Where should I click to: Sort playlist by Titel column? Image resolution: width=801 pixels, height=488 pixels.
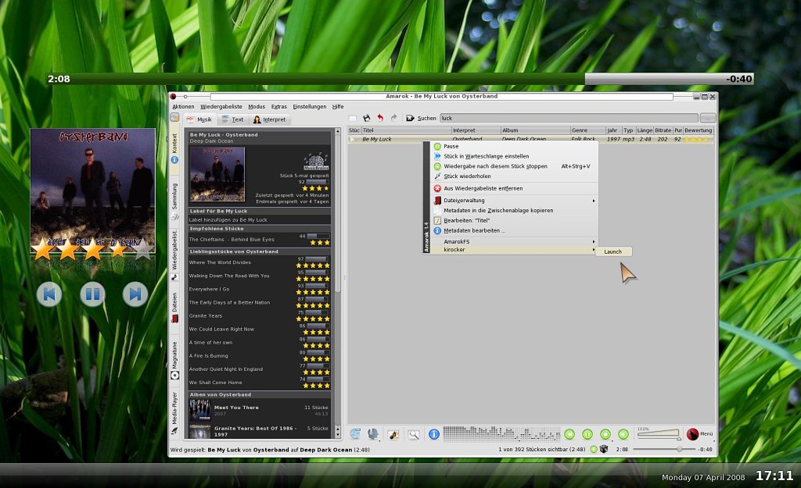tap(406, 130)
